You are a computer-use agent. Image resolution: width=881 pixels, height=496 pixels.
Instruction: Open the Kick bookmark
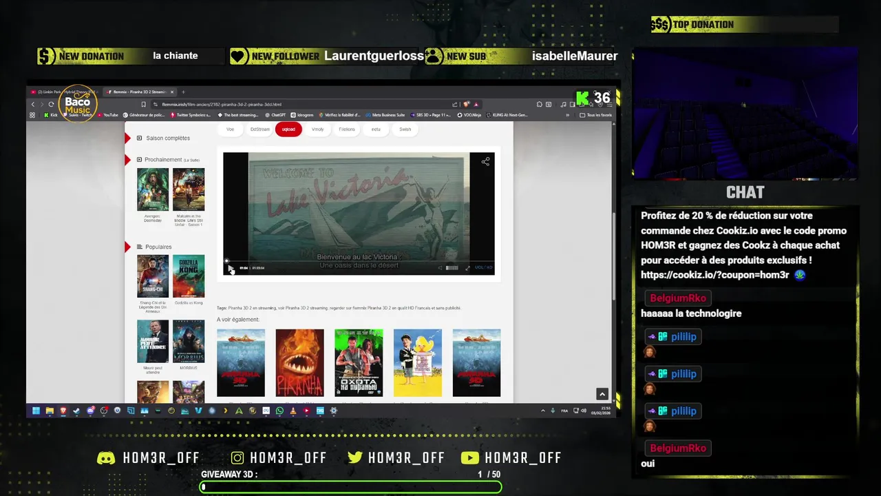[x=50, y=115]
